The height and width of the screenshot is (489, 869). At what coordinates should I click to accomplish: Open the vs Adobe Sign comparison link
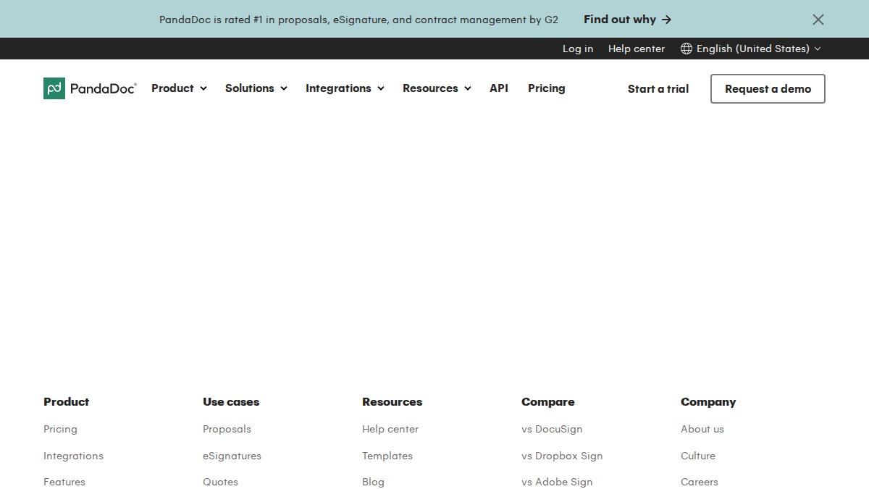coord(557,482)
